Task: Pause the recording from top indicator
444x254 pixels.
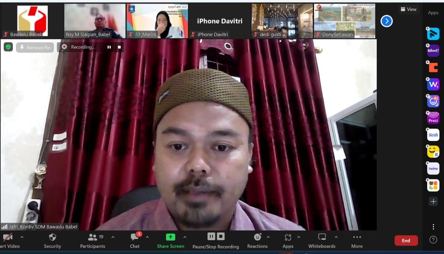Action: (109, 47)
